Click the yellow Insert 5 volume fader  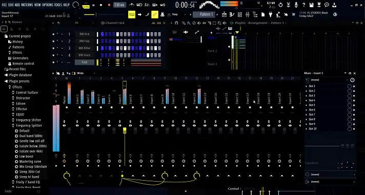[x=125, y=131]
